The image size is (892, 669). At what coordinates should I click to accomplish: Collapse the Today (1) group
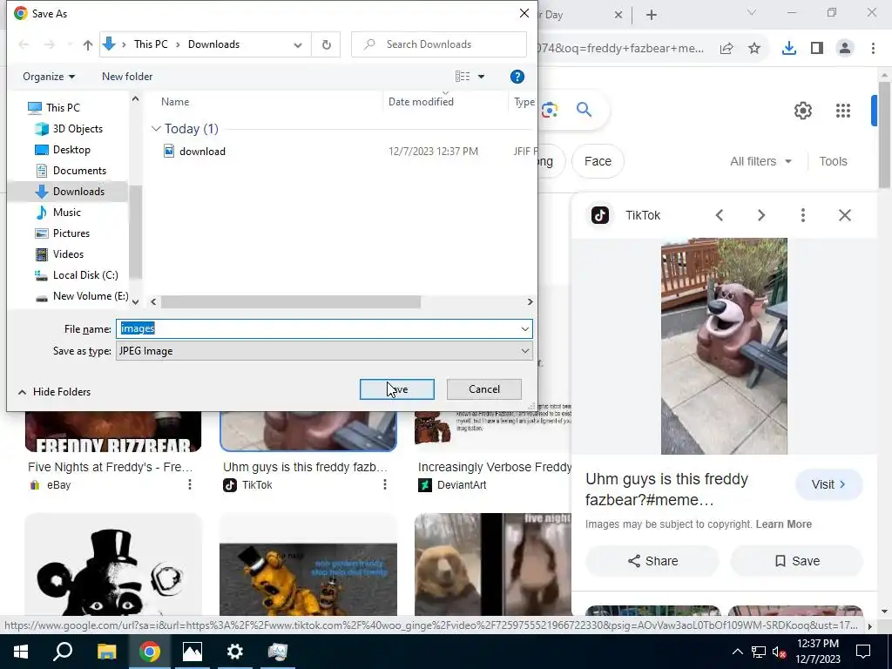pos(156,129)
